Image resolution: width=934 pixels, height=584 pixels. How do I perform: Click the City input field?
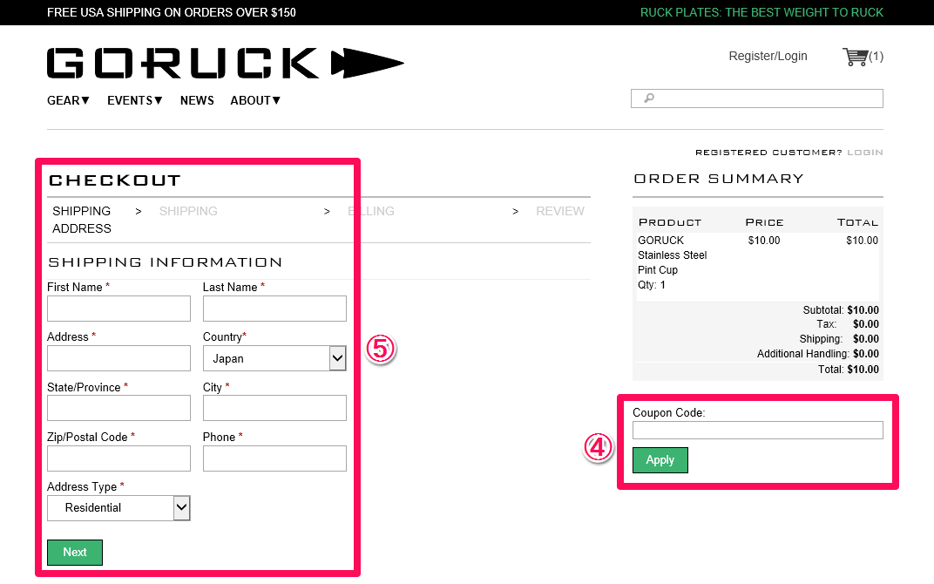pos(274,408)
